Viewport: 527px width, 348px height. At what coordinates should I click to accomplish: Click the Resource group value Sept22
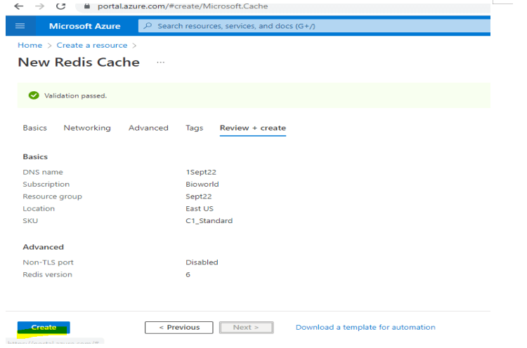click(199, 196)
